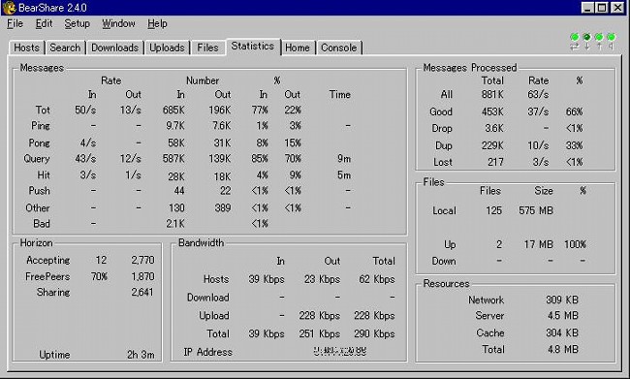Image resolution: width=630 pixels, height=379 pixels.
Task: Click the BearShare bear icon in title bar
Action: click(x=9, y=8)
